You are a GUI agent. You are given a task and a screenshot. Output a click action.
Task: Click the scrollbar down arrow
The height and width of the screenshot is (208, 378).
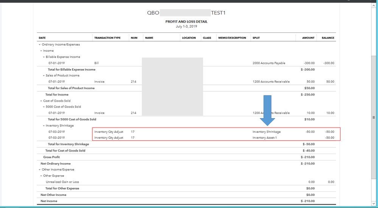tap(374, 204)
